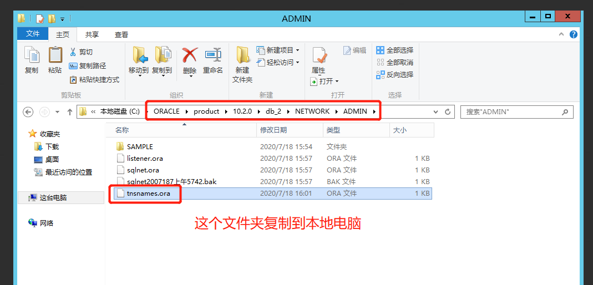Viewport: 593px width, 285px height.
Task: Open the recent locations dropdown arrow
Action: coord(58,112)
